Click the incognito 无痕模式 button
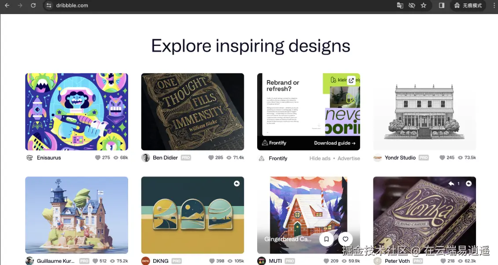Screen dimensions: 498x265 click(x=468, y=5)
